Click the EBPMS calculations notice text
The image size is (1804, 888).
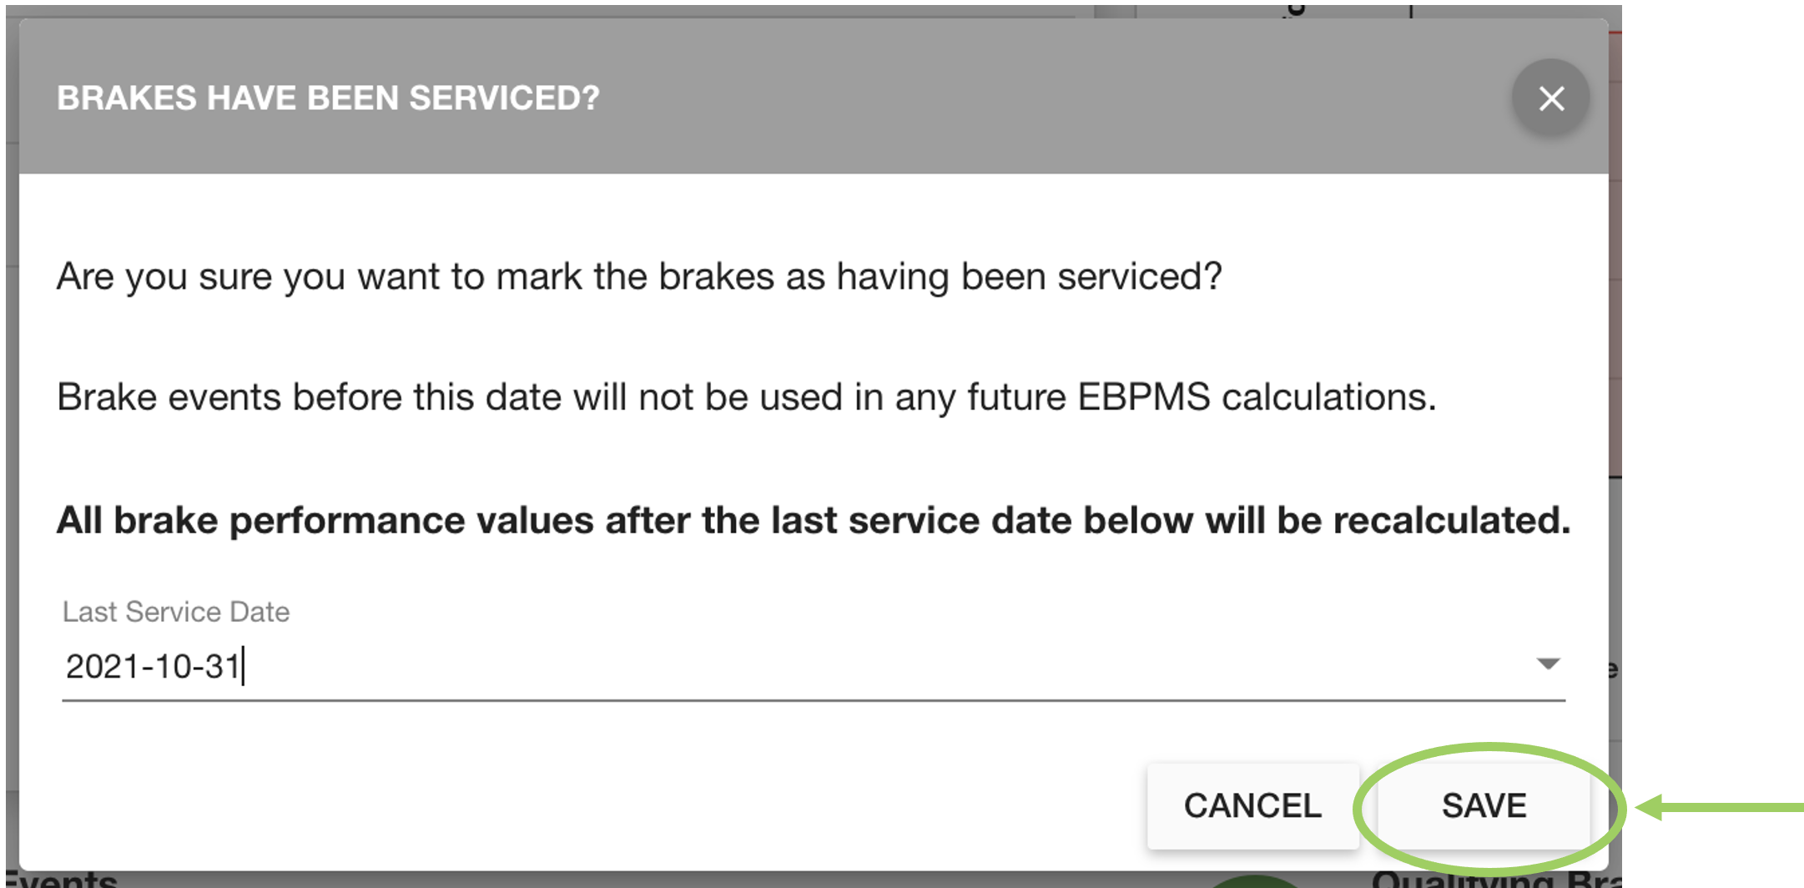tap(746, 397)
